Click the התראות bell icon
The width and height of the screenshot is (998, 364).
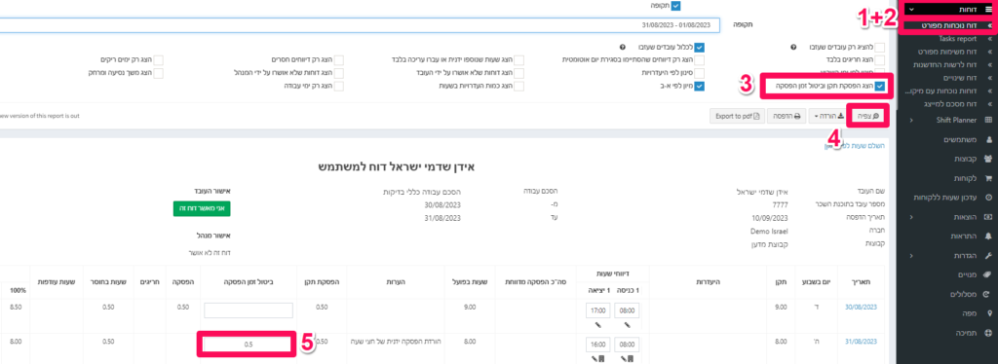[x=988, y=236]
